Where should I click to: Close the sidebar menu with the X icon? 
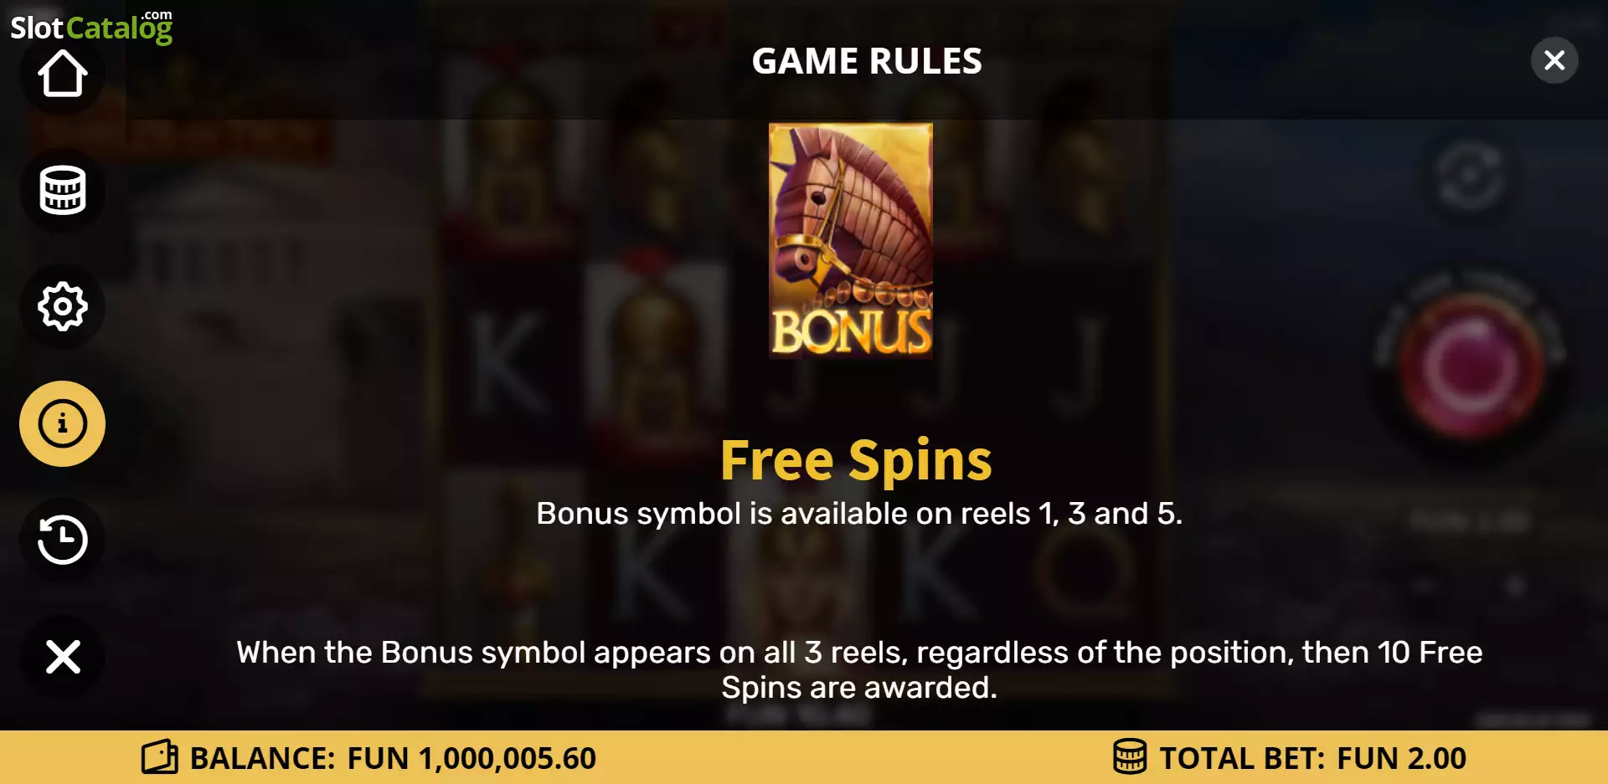[63, 657]
